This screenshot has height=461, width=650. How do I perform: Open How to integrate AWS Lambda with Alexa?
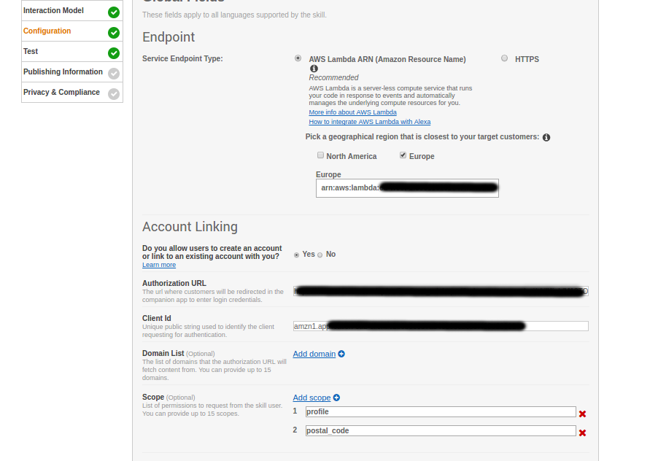pyautogui.click(x=370, y=122)
